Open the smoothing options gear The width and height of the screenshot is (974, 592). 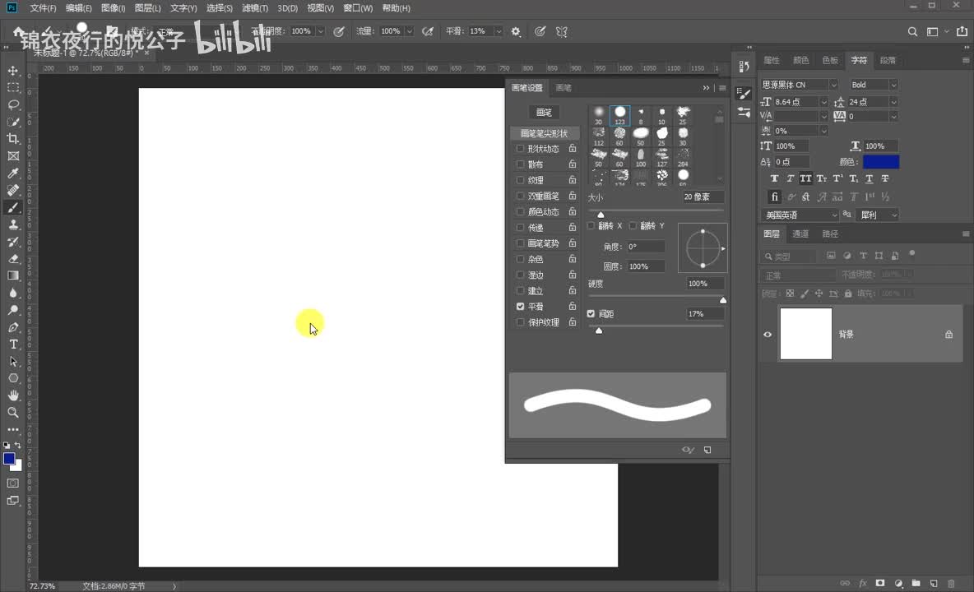point(516,31)
